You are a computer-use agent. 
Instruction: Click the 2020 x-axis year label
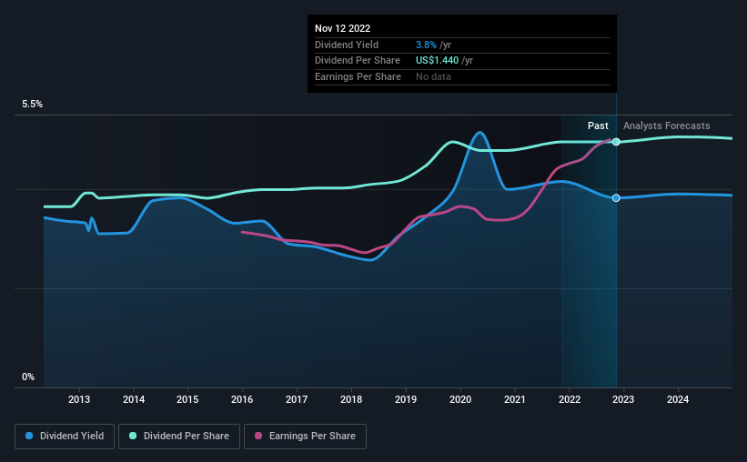[x=460, y=399]
